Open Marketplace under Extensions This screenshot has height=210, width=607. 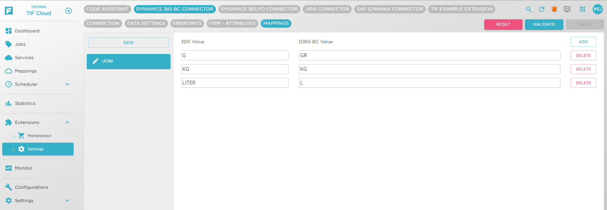(x=39, y=136)
